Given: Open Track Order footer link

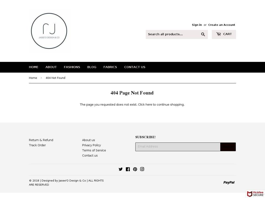Looking at the screenshot, I should (x=37, y=145).
